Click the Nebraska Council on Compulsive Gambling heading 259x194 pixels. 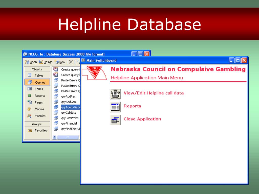178,69
